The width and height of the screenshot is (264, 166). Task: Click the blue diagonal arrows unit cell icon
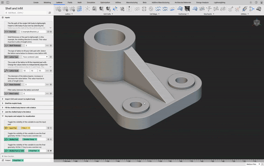point(115,9)
